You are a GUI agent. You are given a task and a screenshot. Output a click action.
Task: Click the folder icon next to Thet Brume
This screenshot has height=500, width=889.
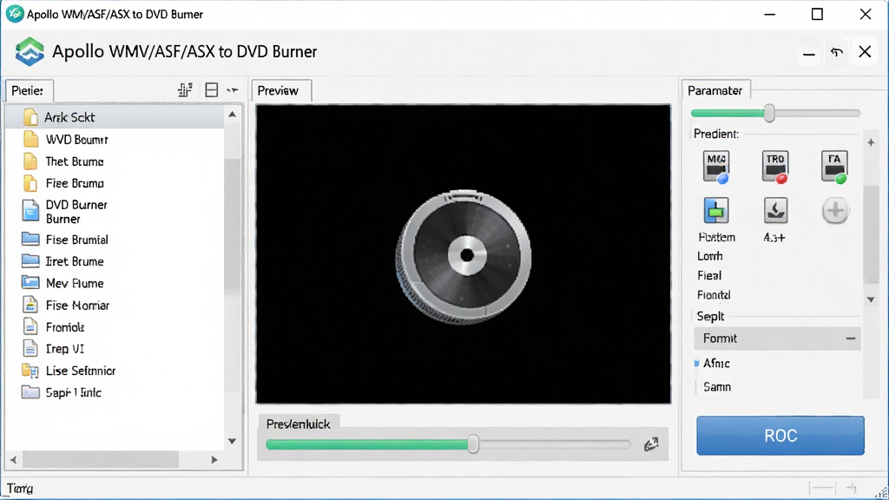(30, 161)
